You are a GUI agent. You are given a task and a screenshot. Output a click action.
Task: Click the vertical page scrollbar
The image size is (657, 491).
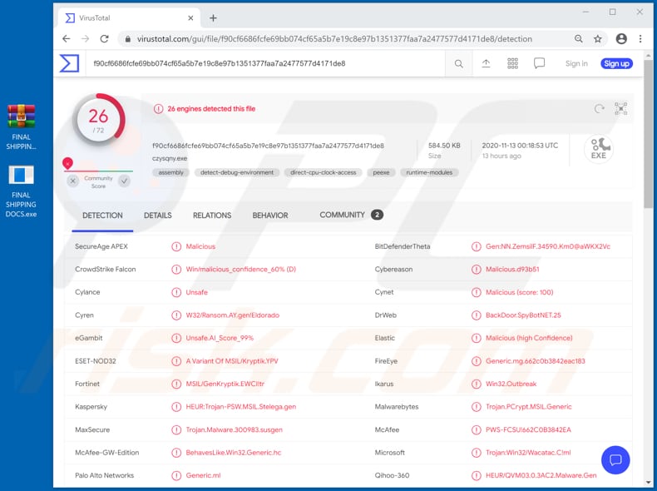[x=648, y=134]
